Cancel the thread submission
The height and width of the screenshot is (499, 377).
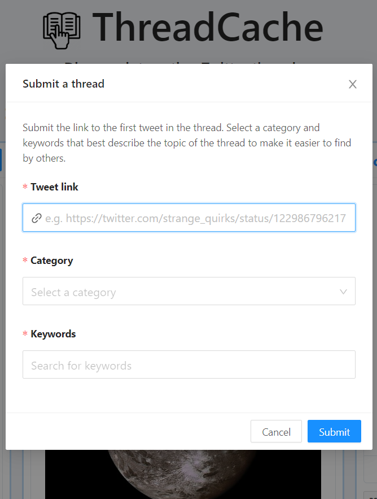pos(276,432)
